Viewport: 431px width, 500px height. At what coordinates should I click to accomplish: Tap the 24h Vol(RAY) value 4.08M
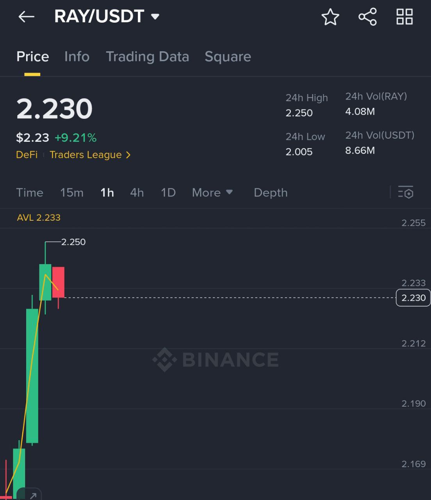[360, 111]
